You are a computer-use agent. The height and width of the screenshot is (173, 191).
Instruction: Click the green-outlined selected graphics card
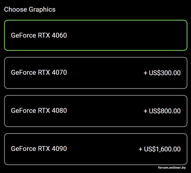95,35
